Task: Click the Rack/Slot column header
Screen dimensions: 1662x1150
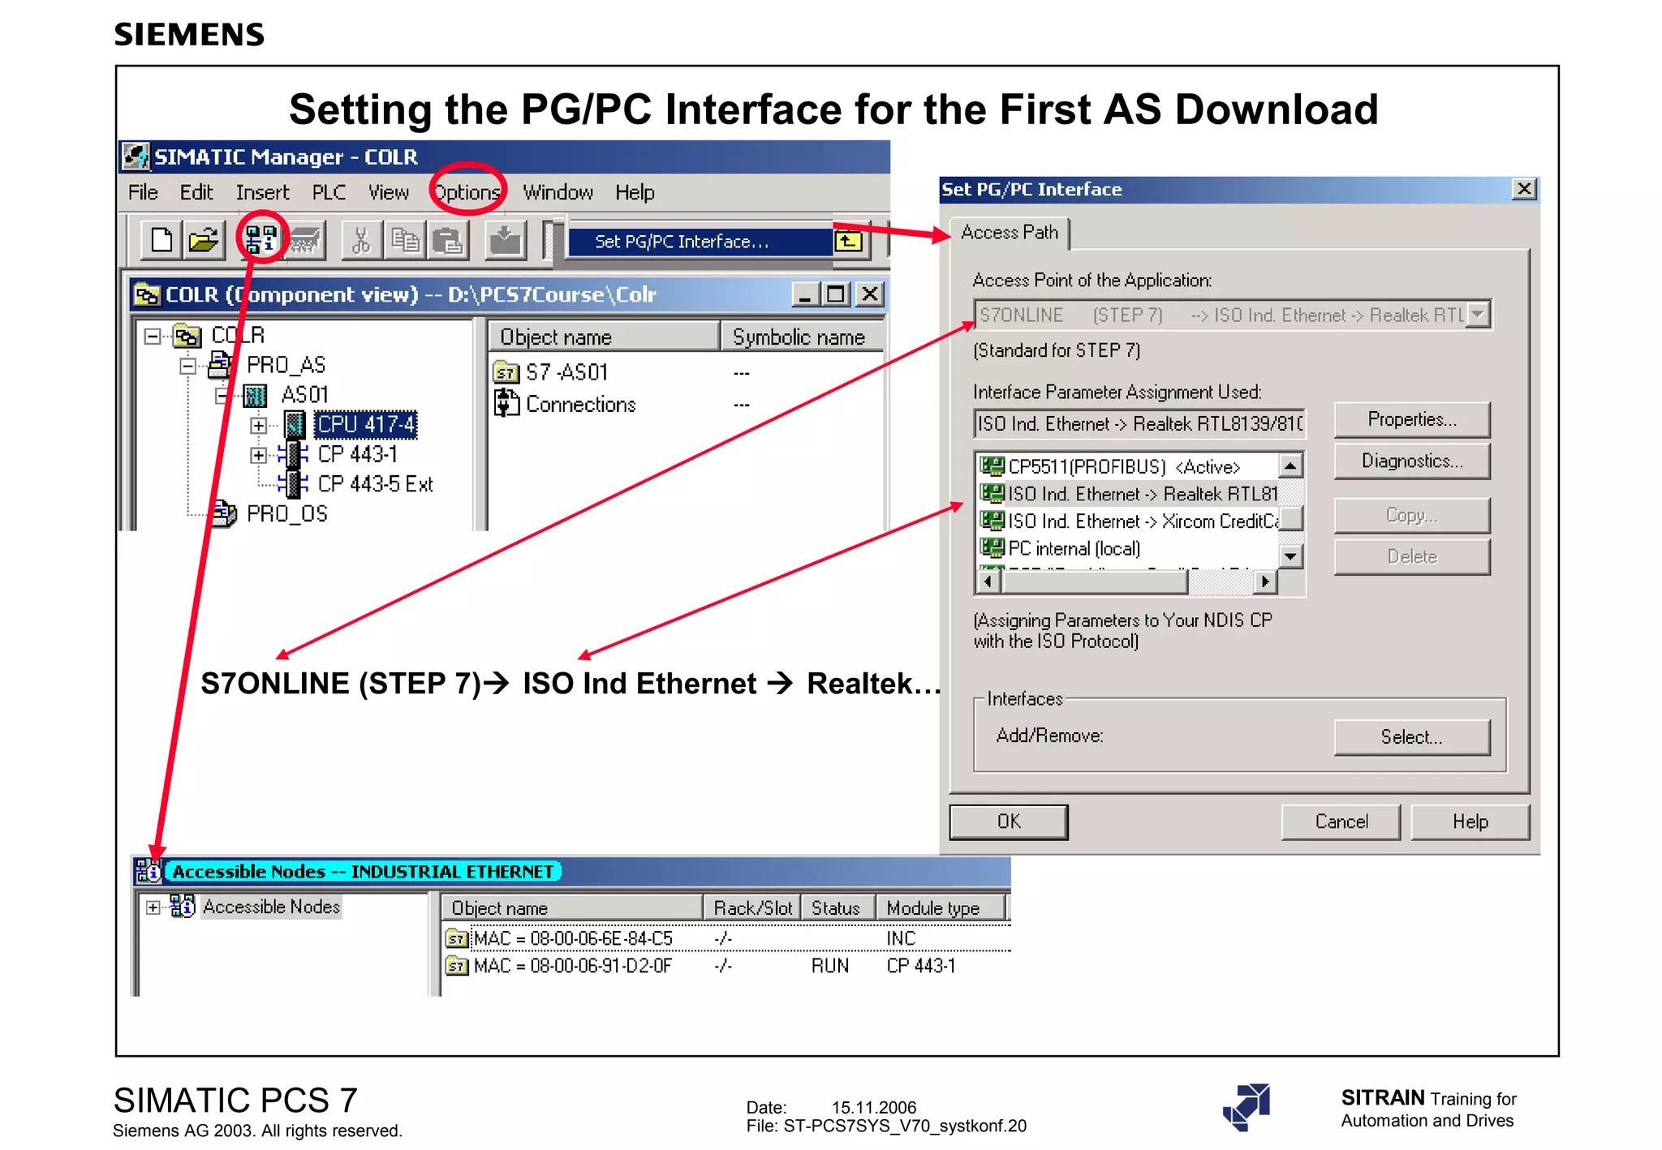Action: tap(752, 908)
